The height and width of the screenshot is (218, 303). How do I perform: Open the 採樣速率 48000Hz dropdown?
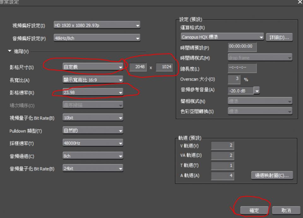(x=93, y=143)
